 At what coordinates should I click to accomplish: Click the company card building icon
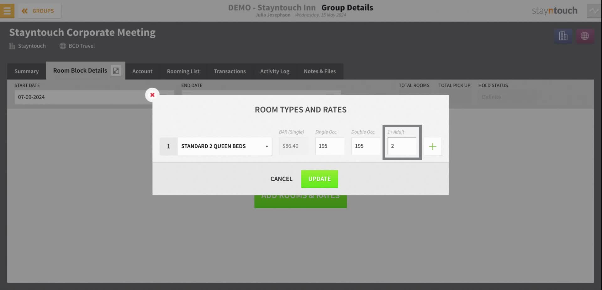coord(563,36)
